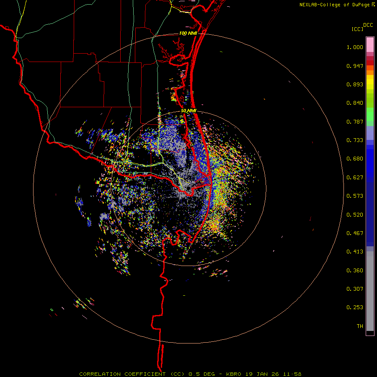This screenshot has width=377, height=377.
Task: Select the 0.680 legend value
Action: [355, 159]
